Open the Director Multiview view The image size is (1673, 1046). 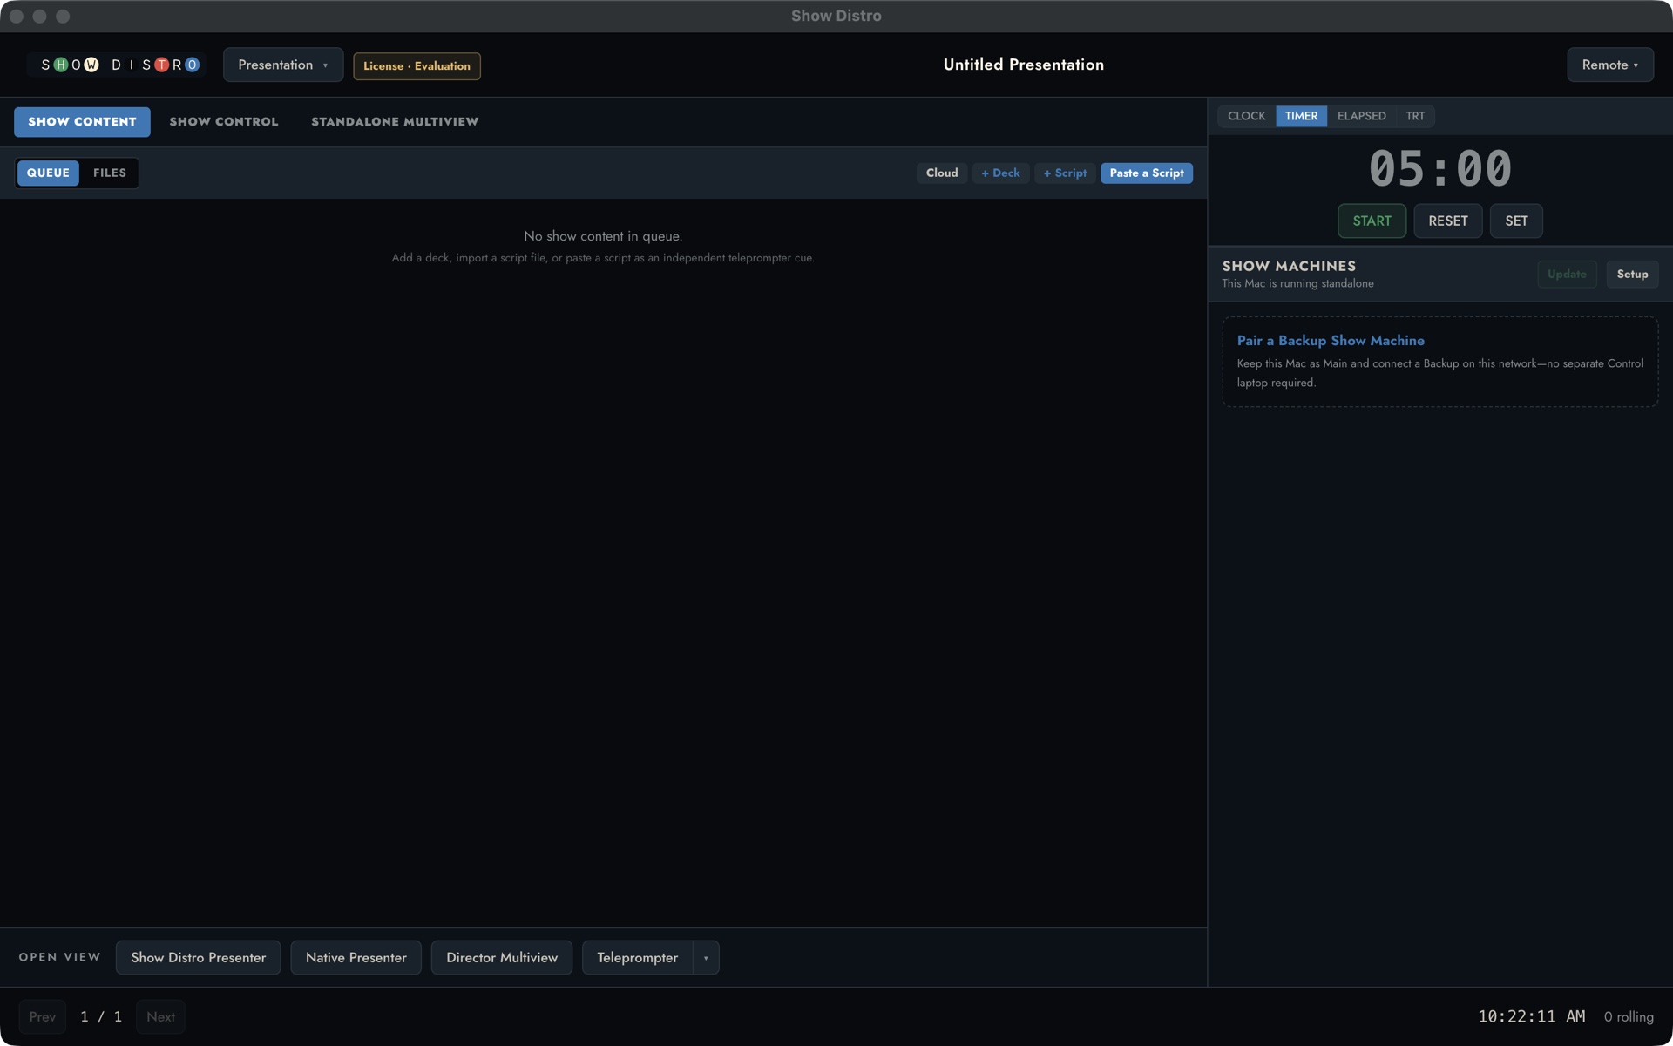[x=502, y=957]
